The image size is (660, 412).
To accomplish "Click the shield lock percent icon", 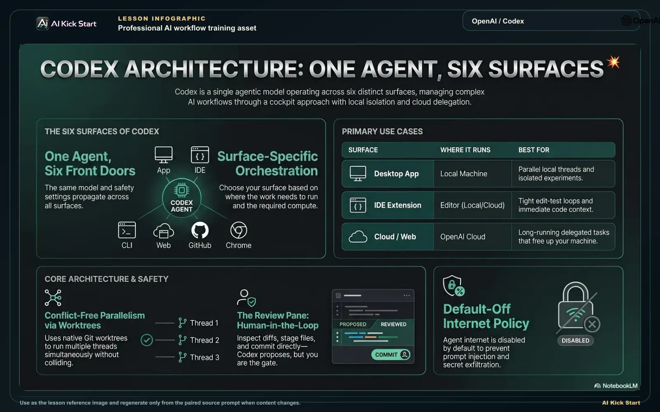I will pos(454,286).
